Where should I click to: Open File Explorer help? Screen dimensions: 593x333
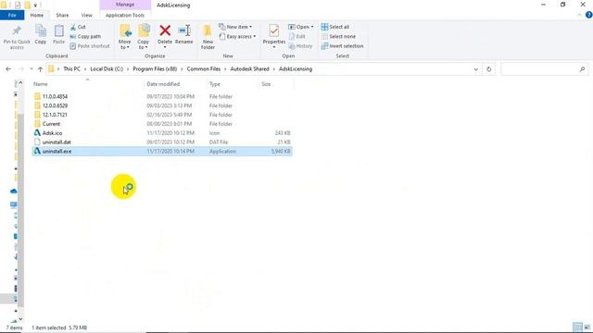coord(588,15)
